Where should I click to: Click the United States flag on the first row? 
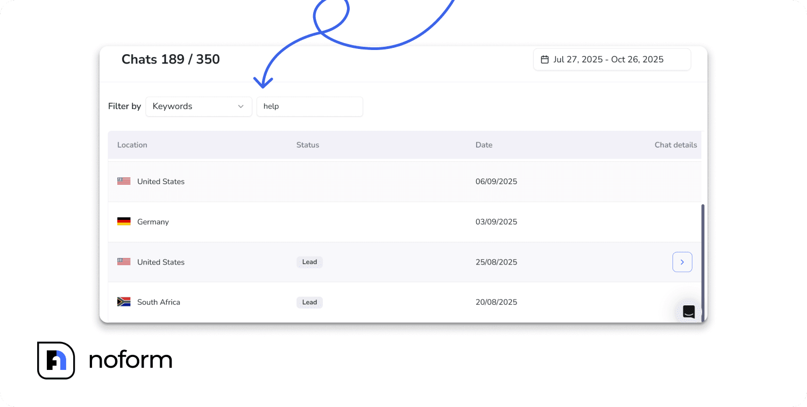(124, 181)
